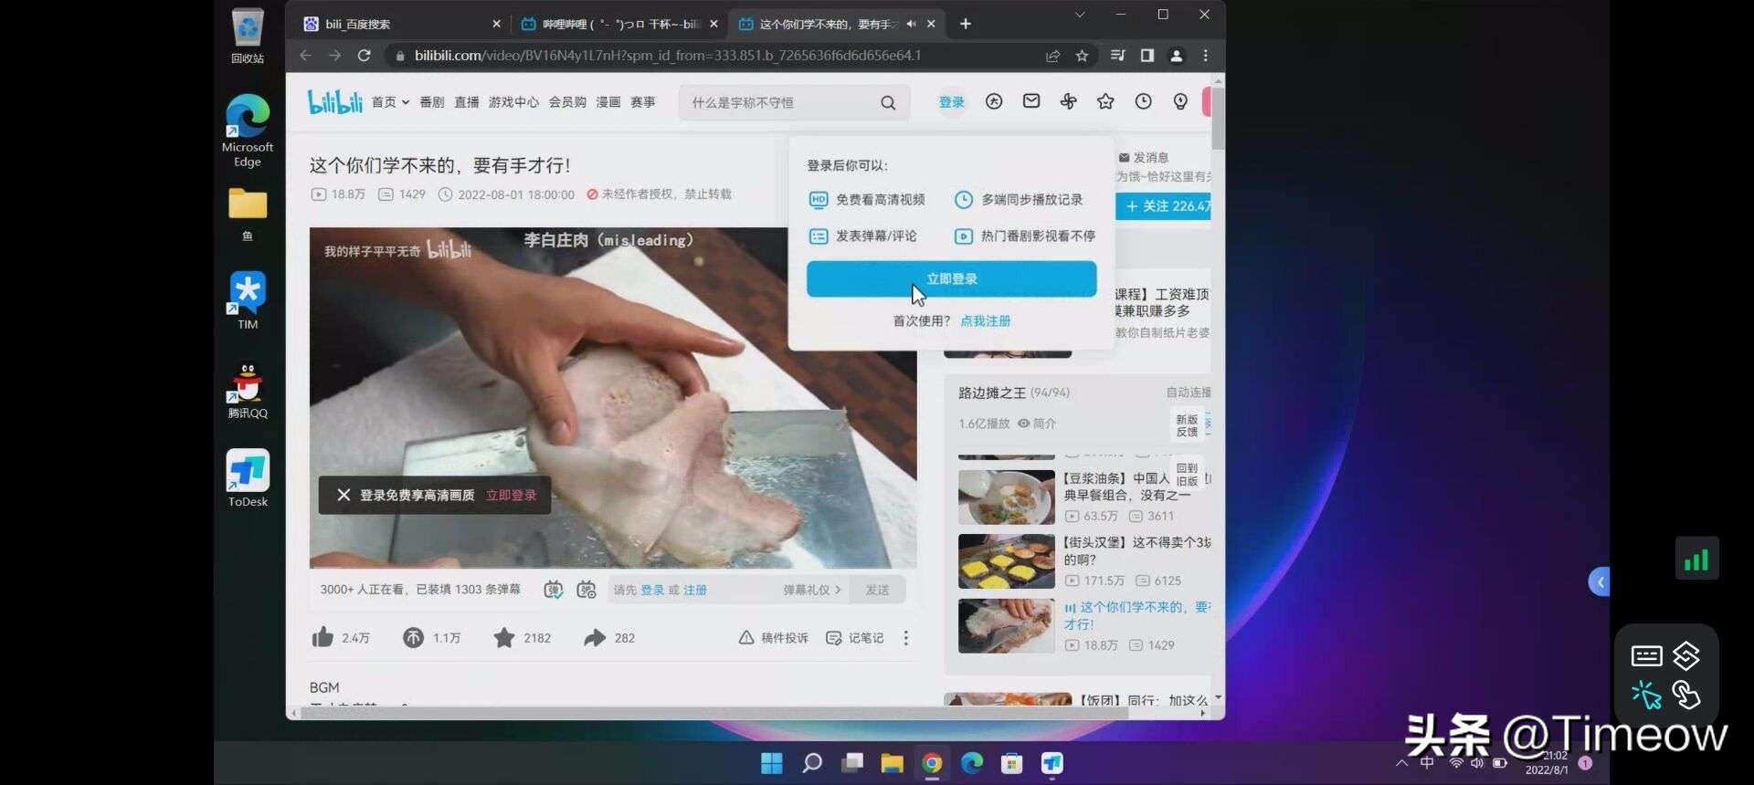This screenshot has width=1754, height=785.
Task: Open the 饭团 video title
Action: coord(1144,700)
